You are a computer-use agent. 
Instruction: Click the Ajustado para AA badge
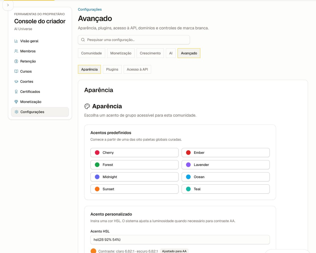174,251
